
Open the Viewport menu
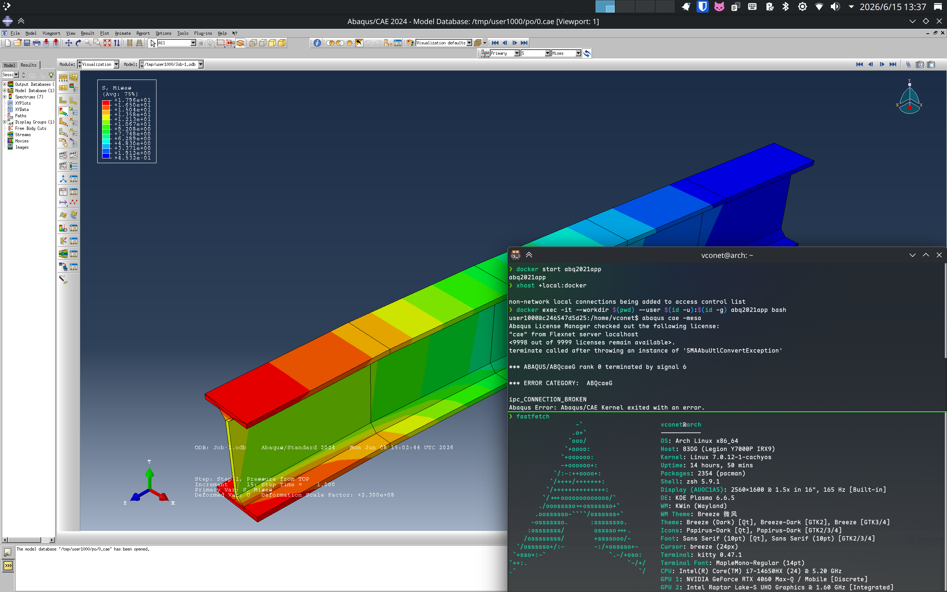51,33
